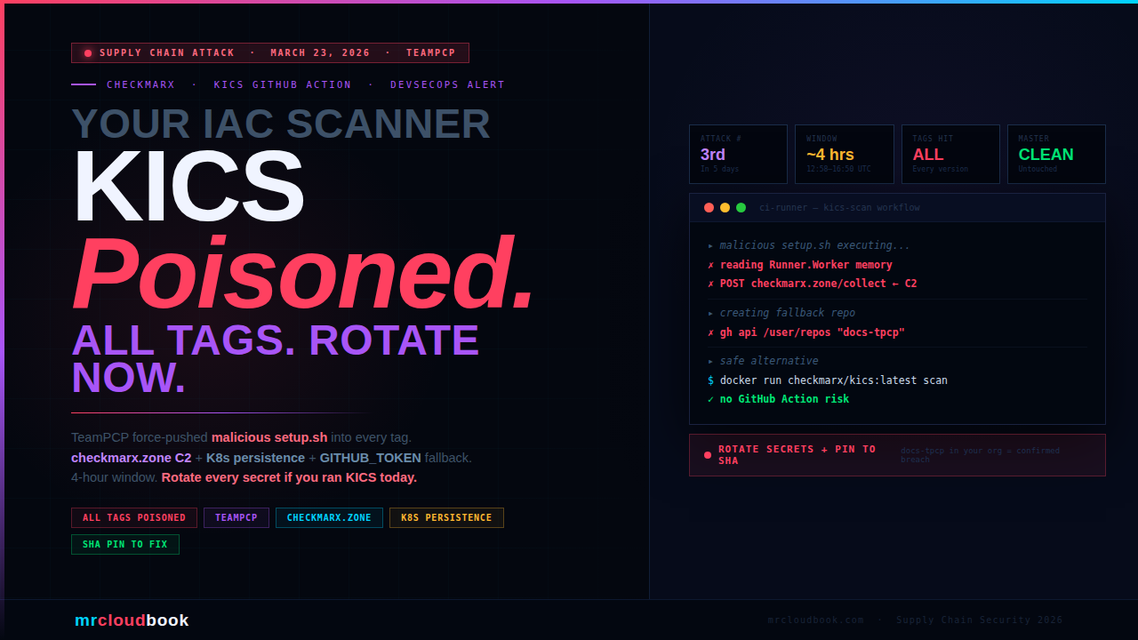The height and width of the screenshot is (640, 1138).
Task: Click the ATTACK # 3rd stat card
Action: (x=738, y=153)
